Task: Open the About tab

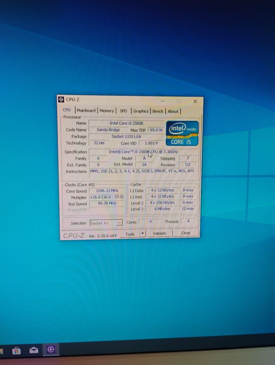Action: [x=173, y=111]
